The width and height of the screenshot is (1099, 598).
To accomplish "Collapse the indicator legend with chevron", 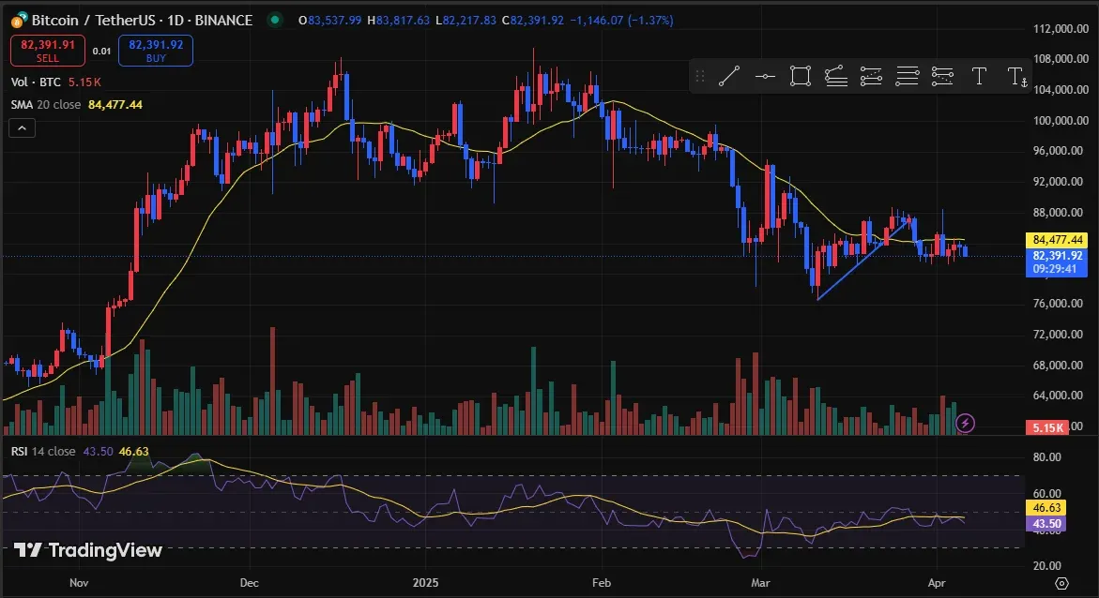I will click(x=22, y=128).
